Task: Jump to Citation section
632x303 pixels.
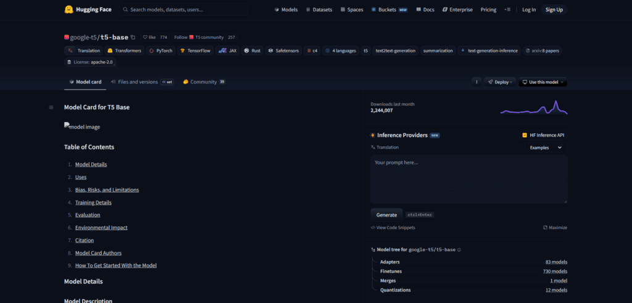Action: click(84, 241)
